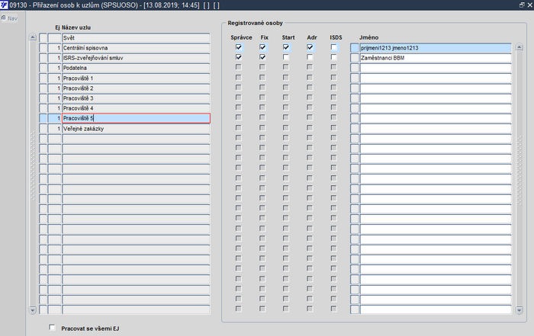Select the 'Veřejné zakázky' node
The image size is (534, 336).
[x=136, y=129]
